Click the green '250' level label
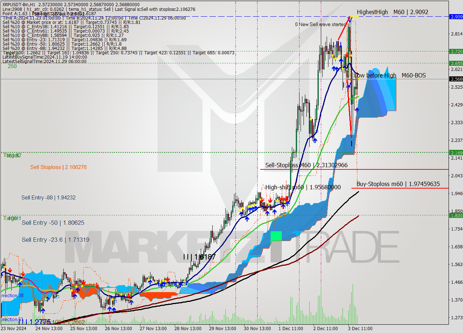This screenshot has height=333, width=463. [x=12, y=66]
